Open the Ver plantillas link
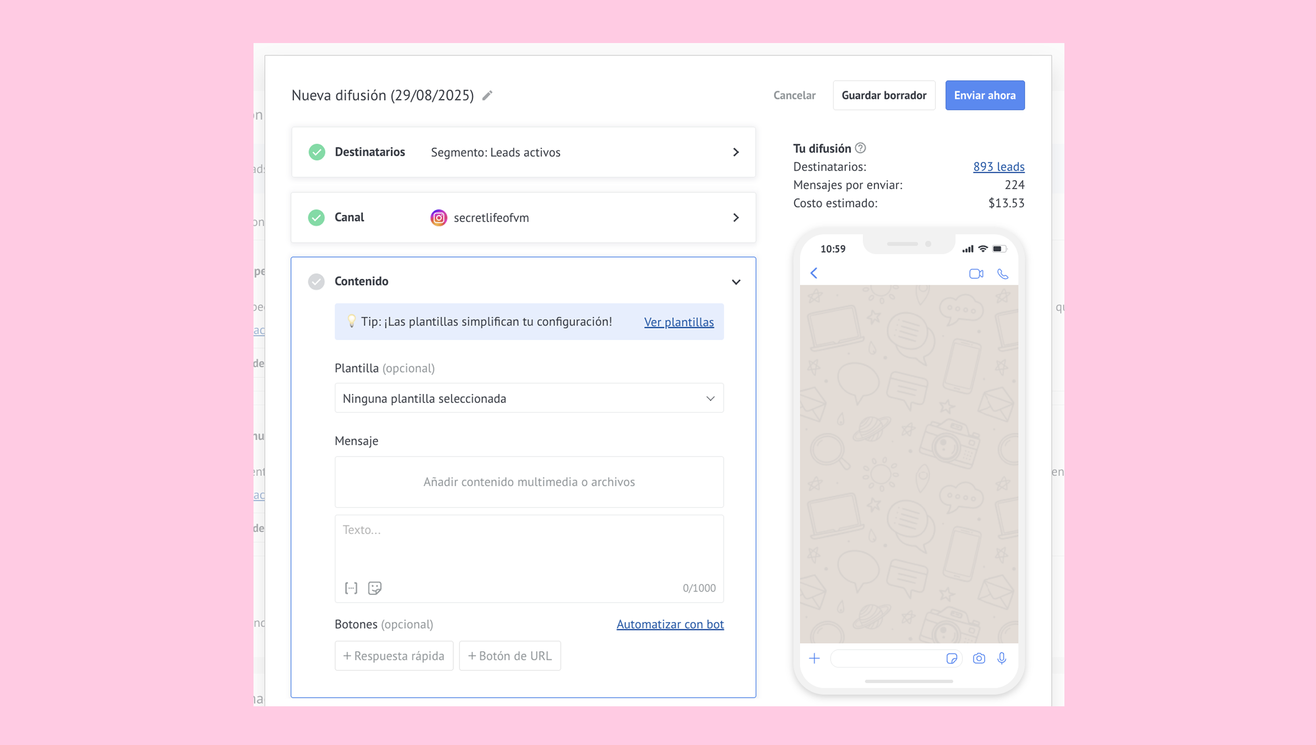 click(x=678, y=322)
